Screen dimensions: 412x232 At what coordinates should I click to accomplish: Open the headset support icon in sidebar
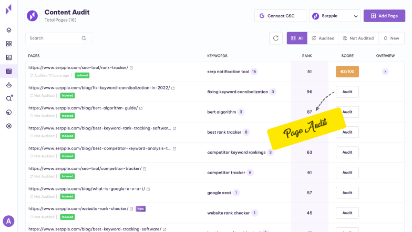point(8,113)
